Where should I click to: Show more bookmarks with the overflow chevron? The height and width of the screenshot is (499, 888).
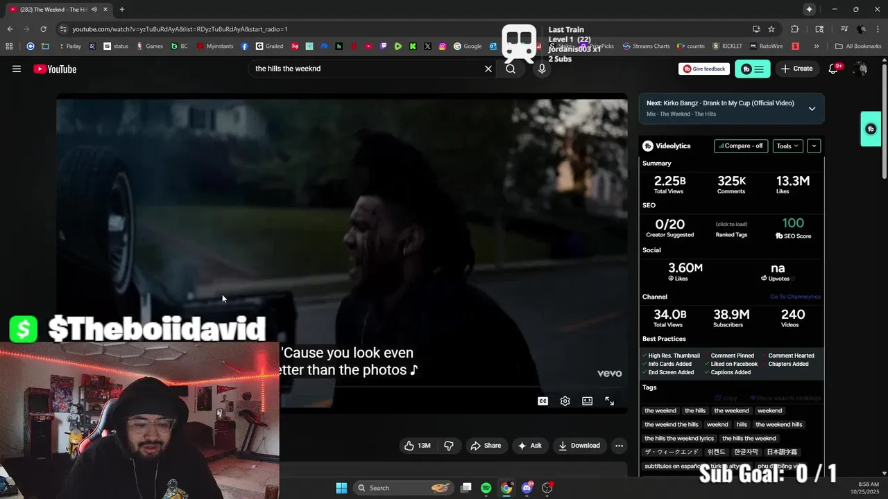(817, 46)
